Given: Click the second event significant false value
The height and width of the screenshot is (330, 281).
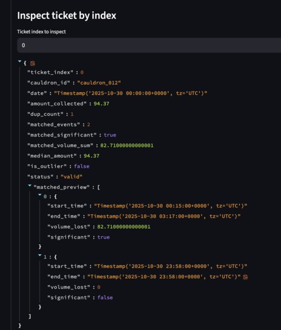Looking at the screenshot, I should 105,297.
